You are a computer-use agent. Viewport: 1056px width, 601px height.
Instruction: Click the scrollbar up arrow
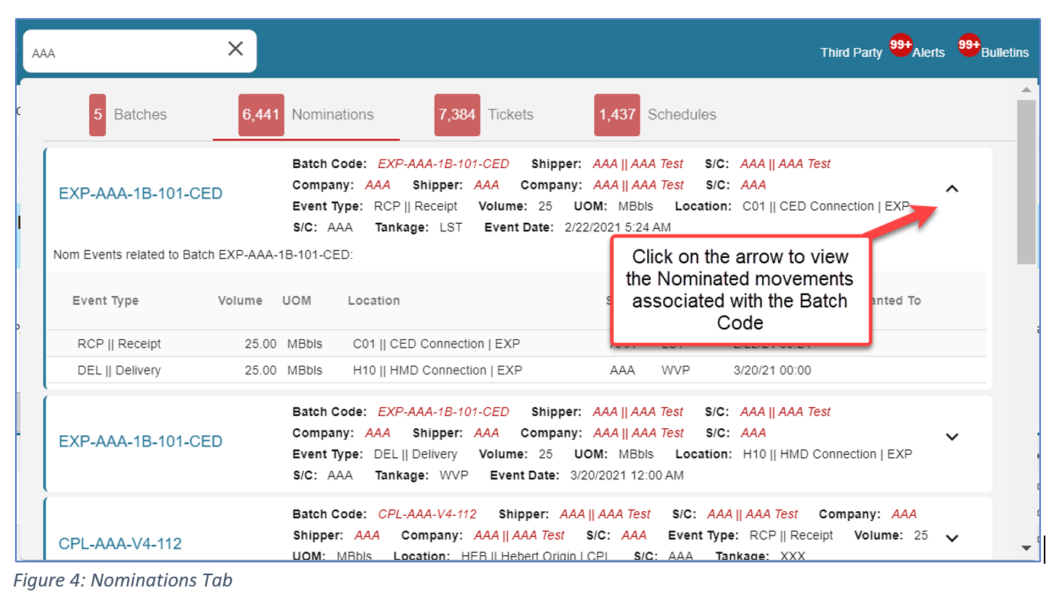pos(1026,90)
